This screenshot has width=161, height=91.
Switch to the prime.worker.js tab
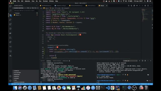91,6
